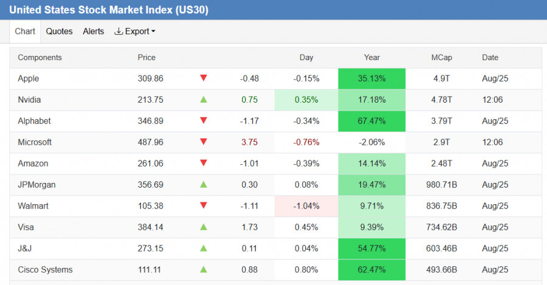Open the Amazon component link
The width and height of the screenshot is (547, 285).
[33, 163]
